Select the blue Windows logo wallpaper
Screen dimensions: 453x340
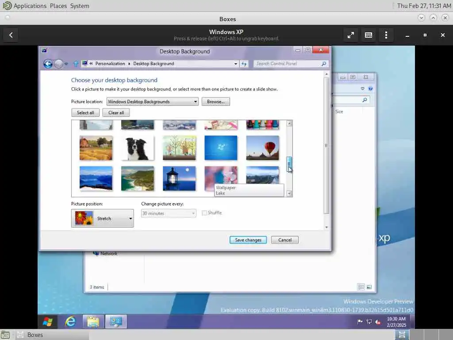pyautogui.click(x=221, y=148)
